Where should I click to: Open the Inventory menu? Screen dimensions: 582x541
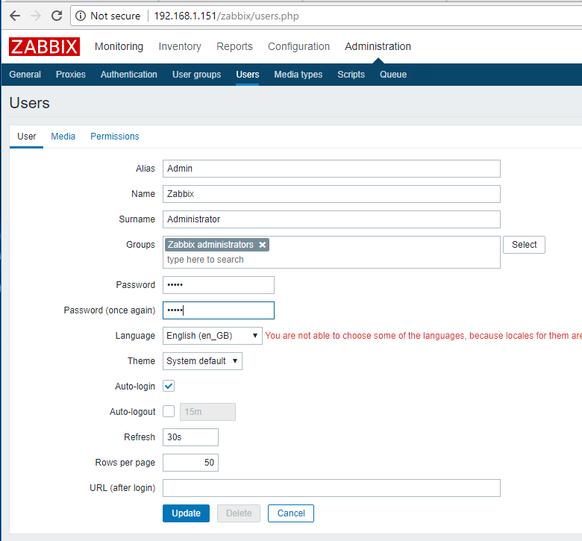(x=180, y=46)
